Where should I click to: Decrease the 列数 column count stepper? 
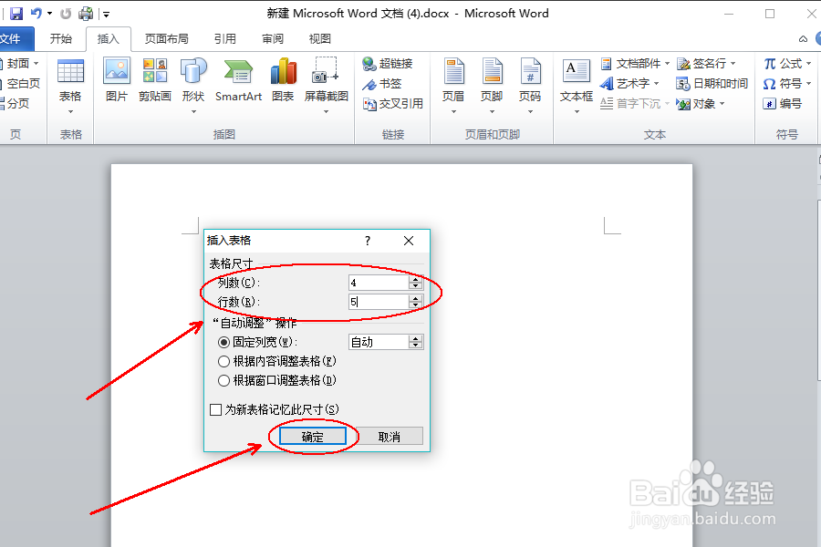coord(416,286)
